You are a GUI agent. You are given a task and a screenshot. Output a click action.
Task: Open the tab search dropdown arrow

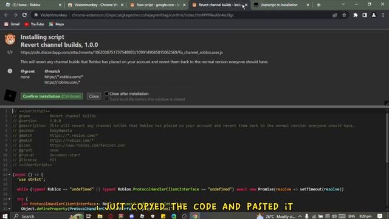pyautogui.click(x=343, y=4)
